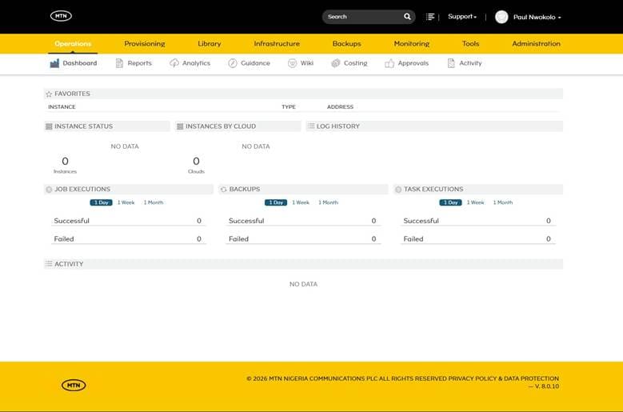Viewport: 623px width, 412px height.
Task: Click the Approvals thumbs-up icon
Action: (389, 63)
